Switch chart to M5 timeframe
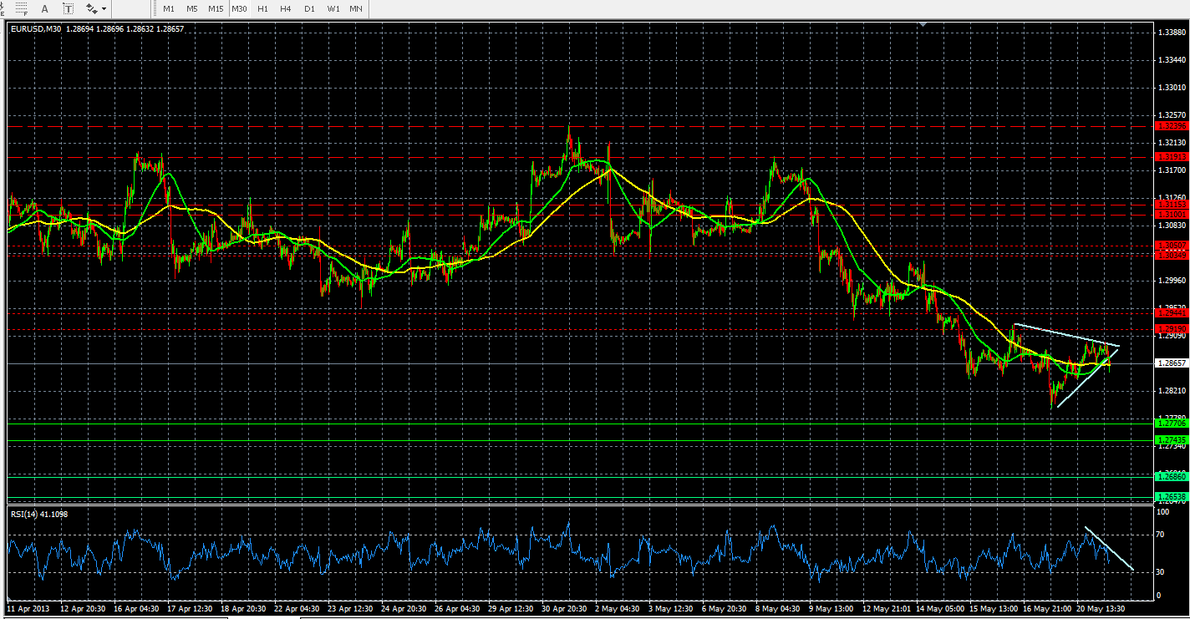This screenshot has width=1190, height=619. (192, 8)
